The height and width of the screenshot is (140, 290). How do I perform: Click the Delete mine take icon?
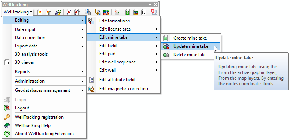coord(166,55)
